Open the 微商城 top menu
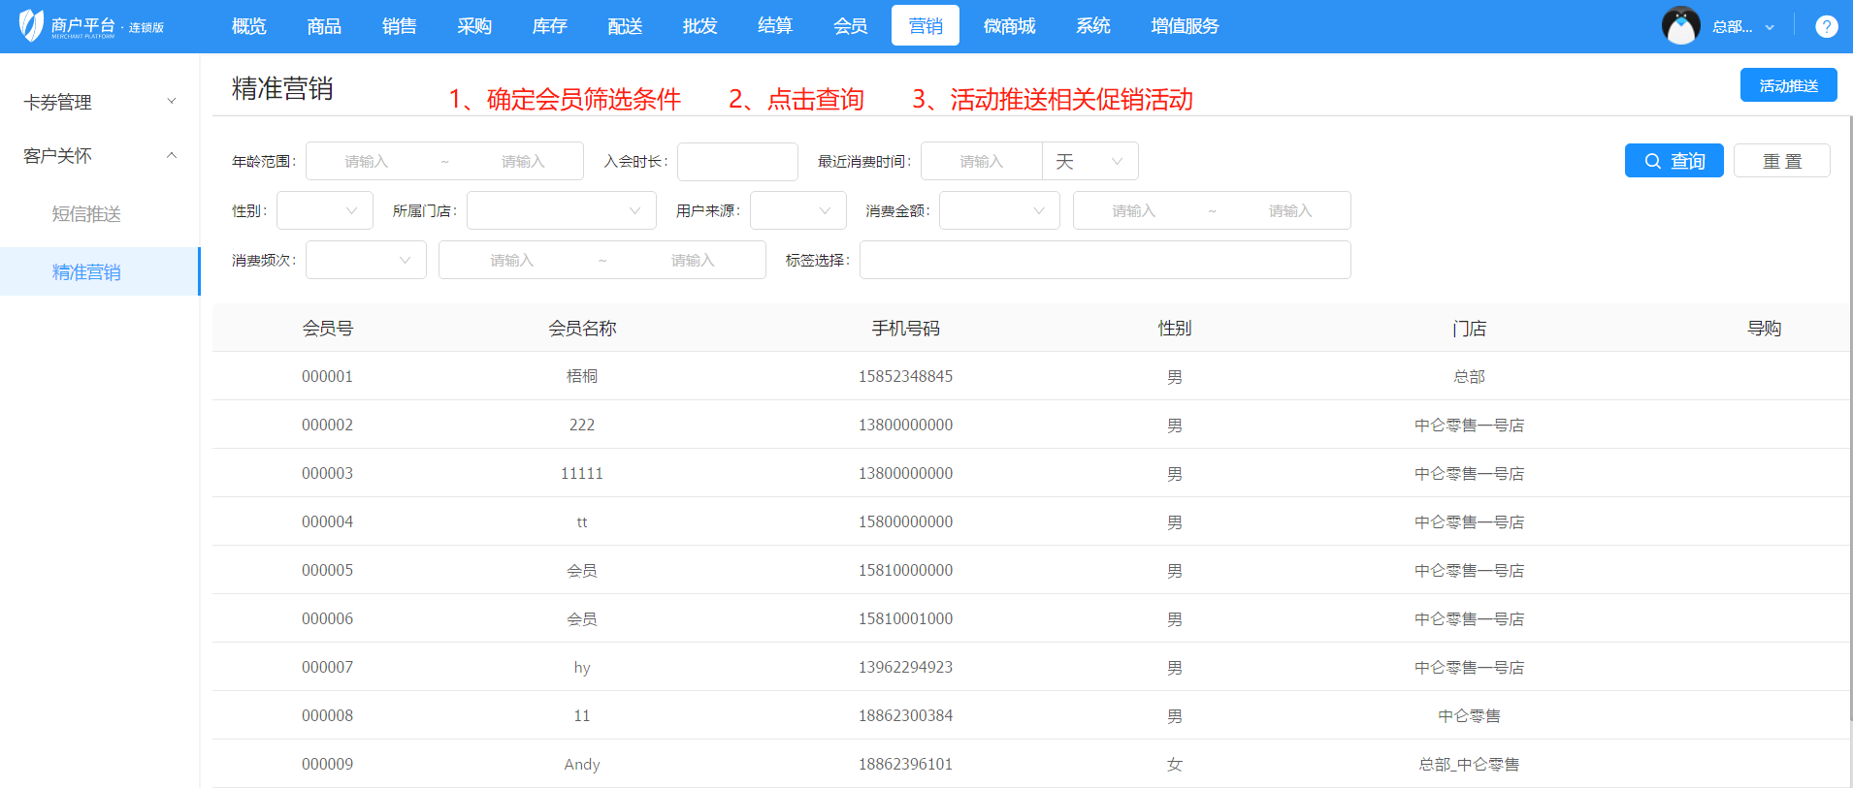 click(1009, 26)
